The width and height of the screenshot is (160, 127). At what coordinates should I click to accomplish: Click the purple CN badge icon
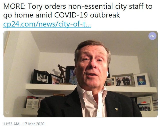[152, 36]
